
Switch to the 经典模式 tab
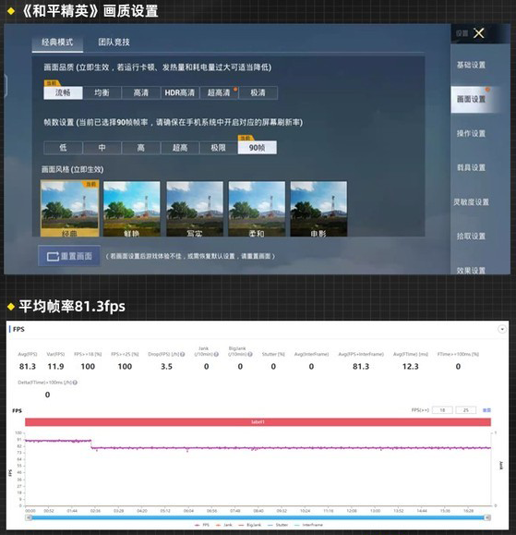coord(57,43)
